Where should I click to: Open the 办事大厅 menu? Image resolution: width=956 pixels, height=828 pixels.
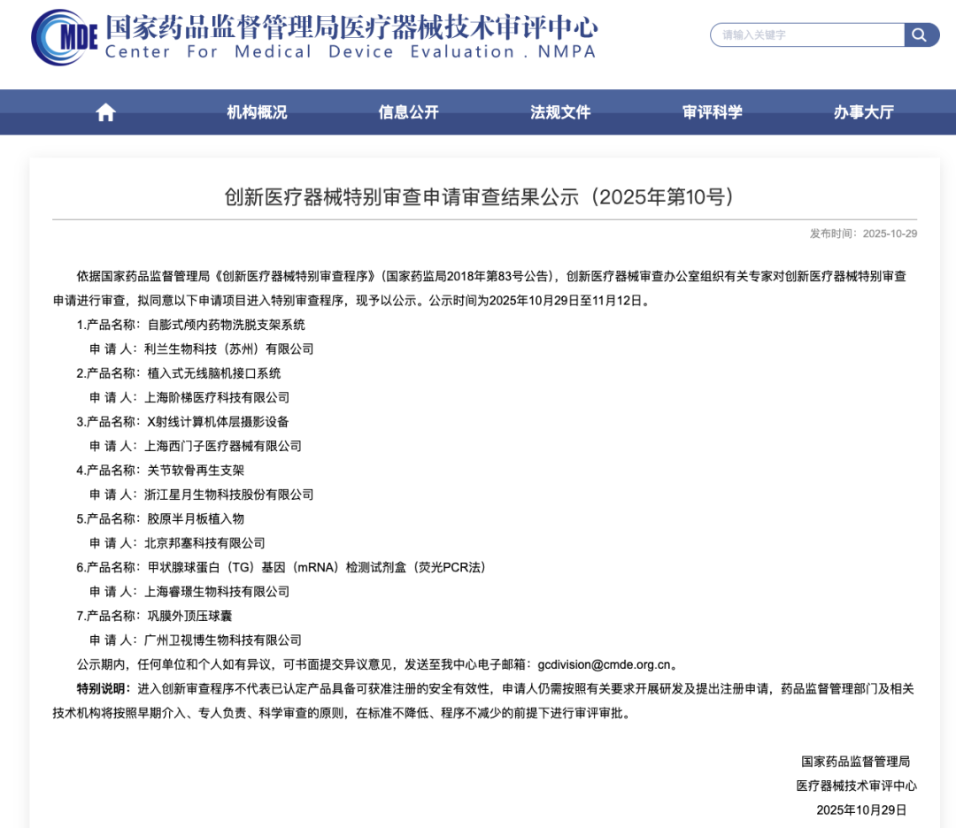tap(862, 111)
